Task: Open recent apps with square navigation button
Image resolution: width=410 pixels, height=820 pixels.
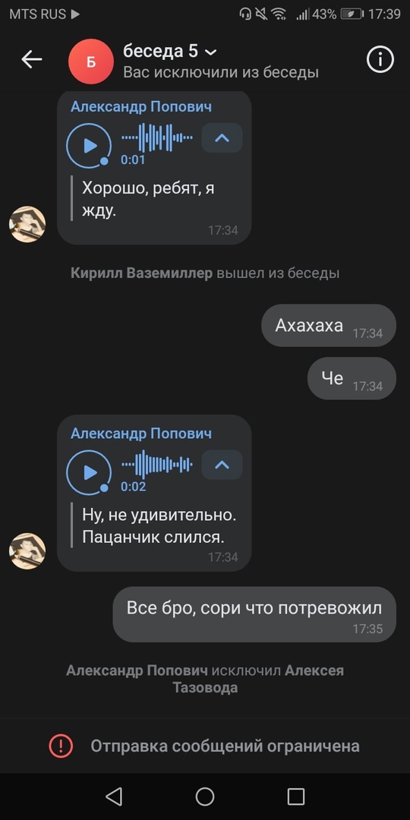Action: (x=296, y=796)
